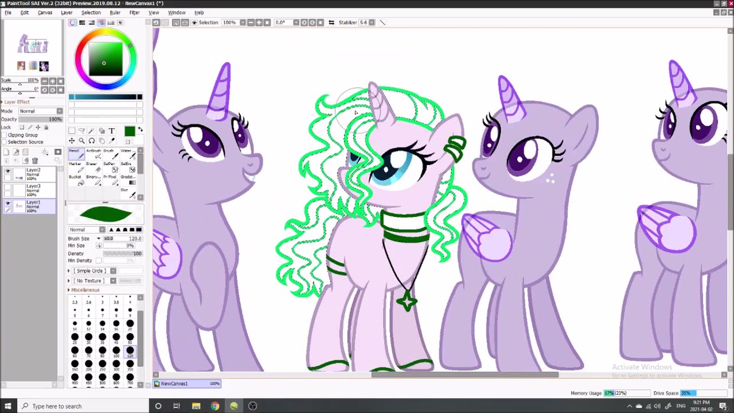Select the Pencil tool
The height and width of the screenshot is (413, 734).
[x=76, y=154]
